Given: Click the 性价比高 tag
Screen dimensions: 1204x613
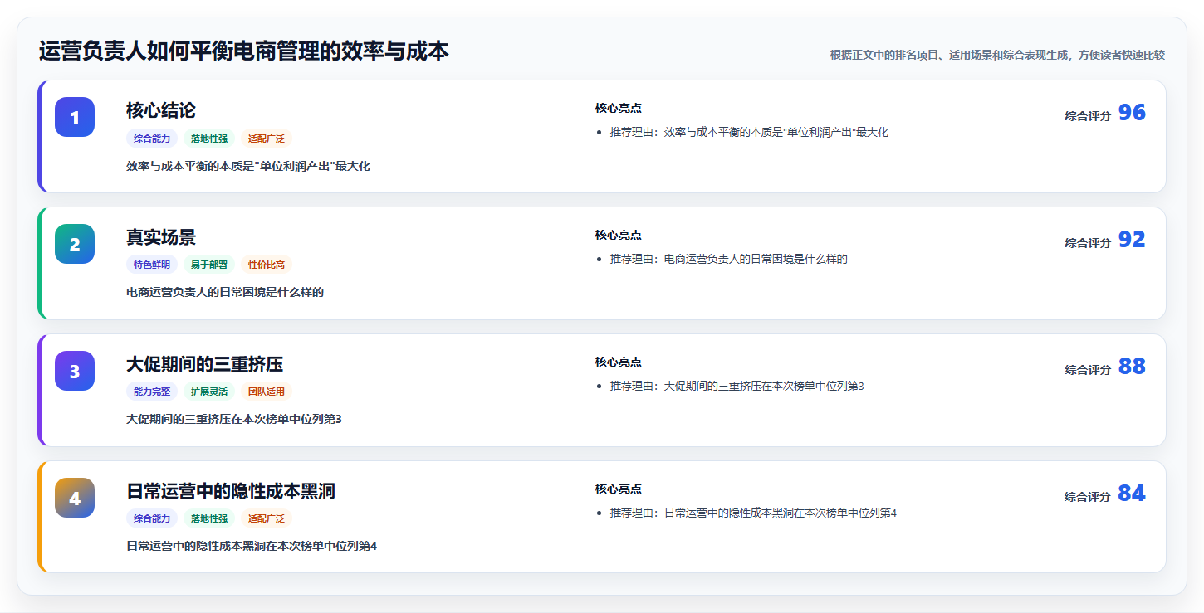Looking at the screenshot, I should pyautogui.click(x=267, y=265).
